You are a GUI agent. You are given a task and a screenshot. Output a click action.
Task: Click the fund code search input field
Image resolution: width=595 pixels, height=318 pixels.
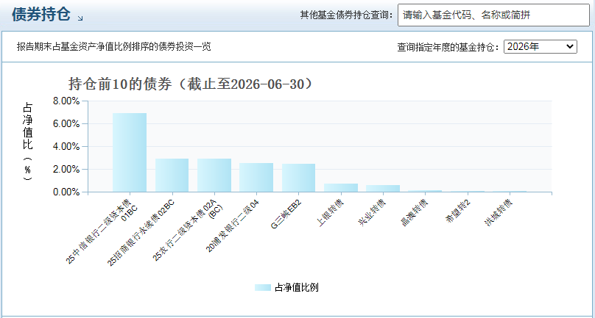tap(493, 15)
